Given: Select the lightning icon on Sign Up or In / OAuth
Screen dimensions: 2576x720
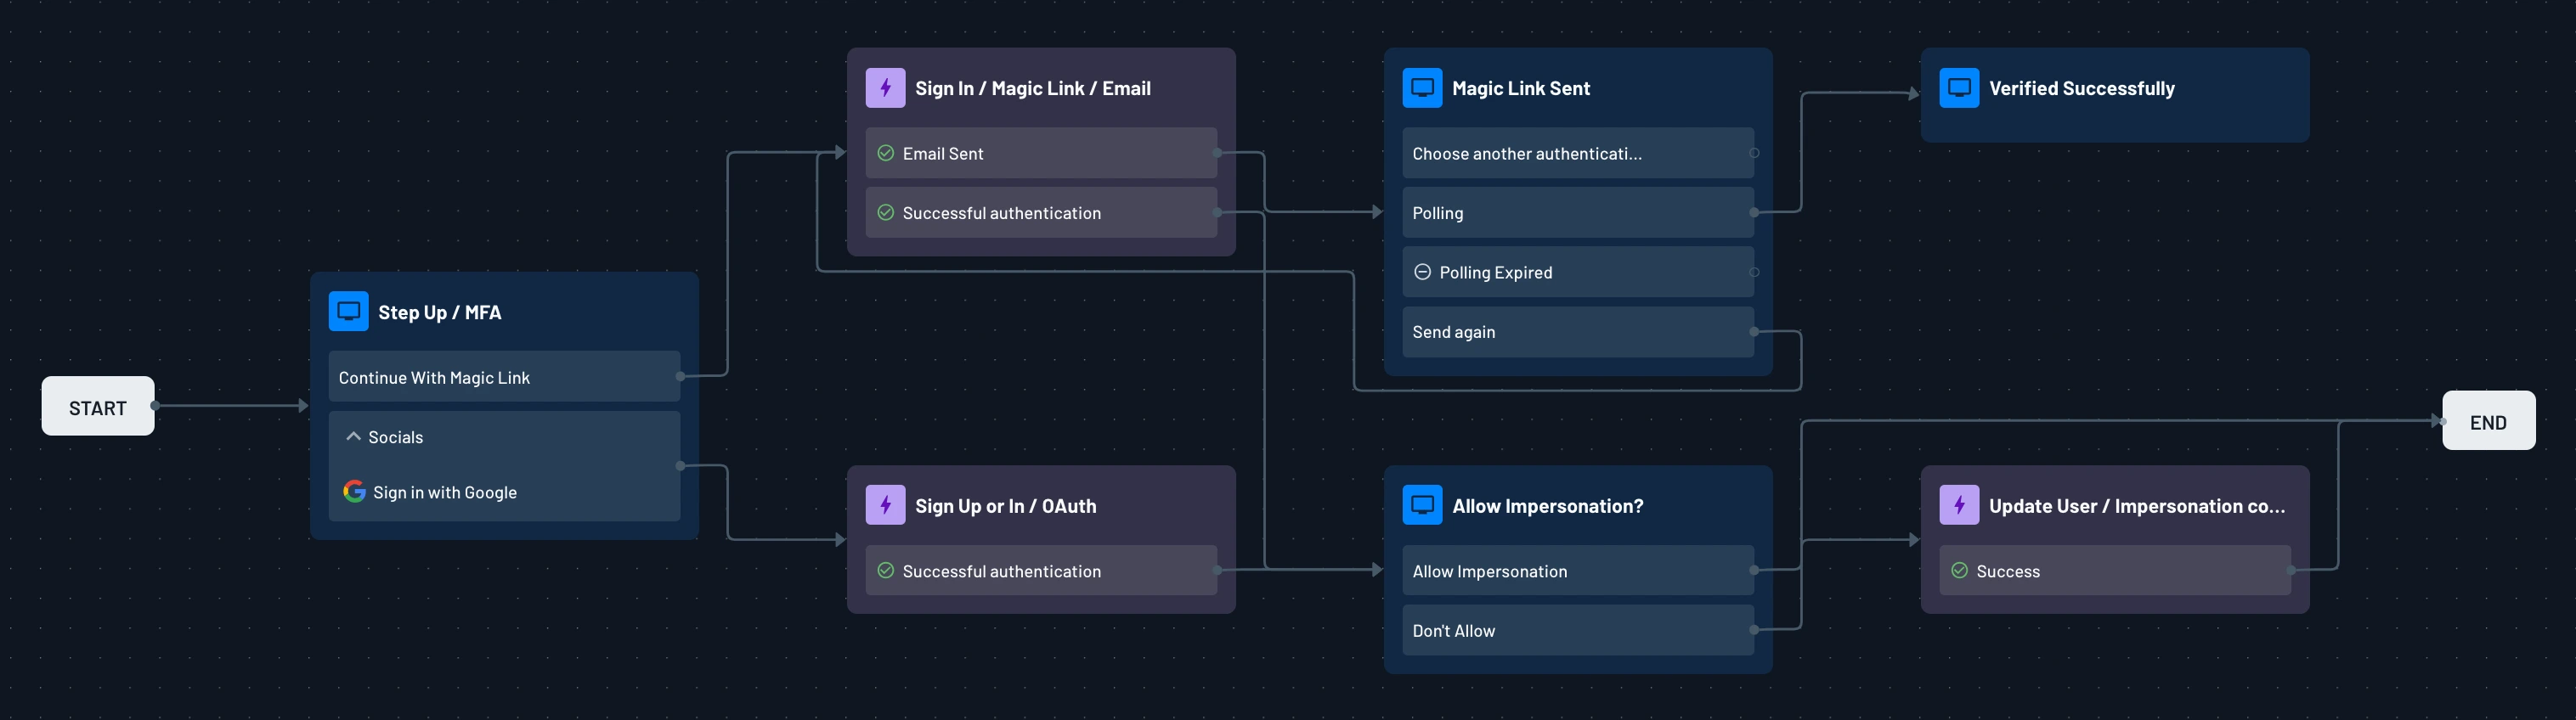Looking at the screenshot, I should 885,505.
